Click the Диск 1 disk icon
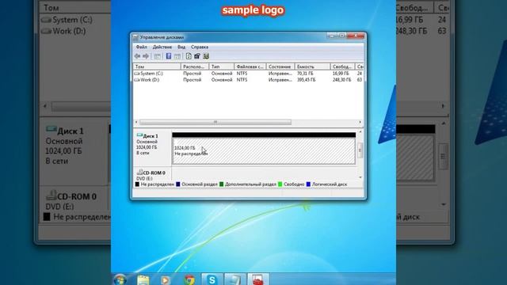 pos(139,135)
